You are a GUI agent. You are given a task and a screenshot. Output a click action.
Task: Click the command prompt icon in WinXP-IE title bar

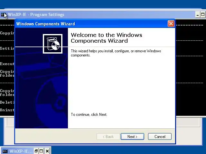pos(3,15)
